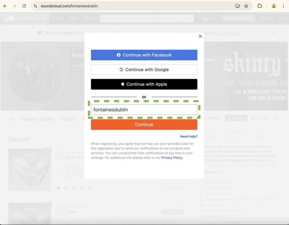Reload the page with refresh icon
The height and width of the screenshot is (225, 289).
[24, 6]
